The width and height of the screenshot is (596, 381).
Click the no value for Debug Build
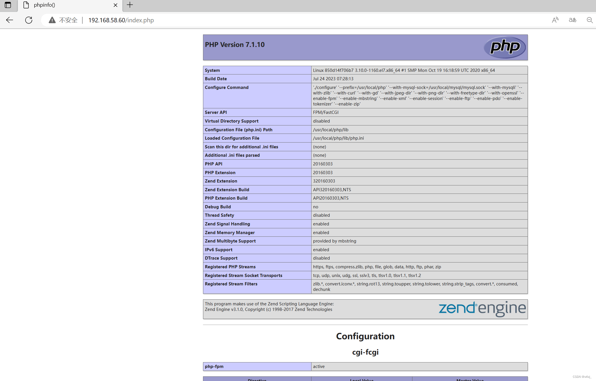point(316,207)
